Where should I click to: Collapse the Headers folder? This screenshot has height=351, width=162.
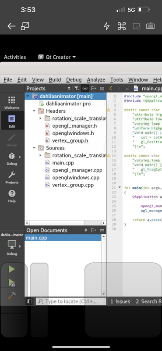pos(34,111)
